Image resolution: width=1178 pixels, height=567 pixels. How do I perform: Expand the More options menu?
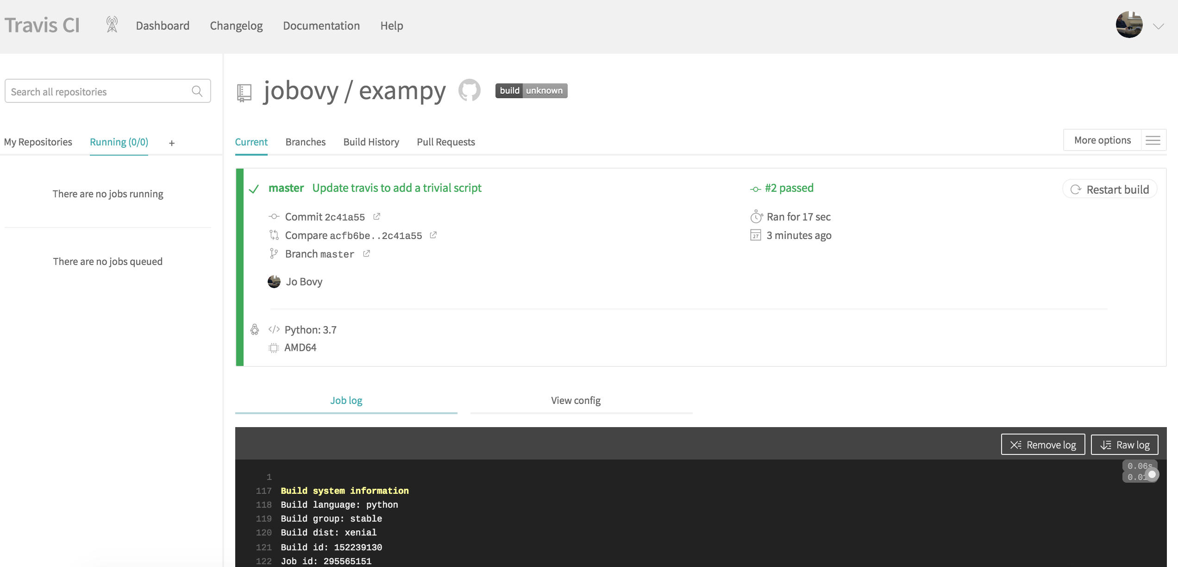point(1153,140)
